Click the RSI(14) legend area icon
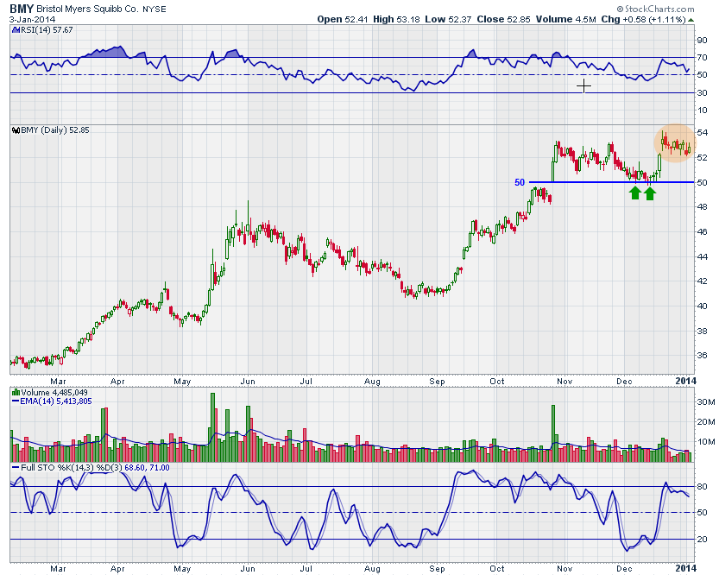This screenshot has height=575, width=719. (16, 30)
